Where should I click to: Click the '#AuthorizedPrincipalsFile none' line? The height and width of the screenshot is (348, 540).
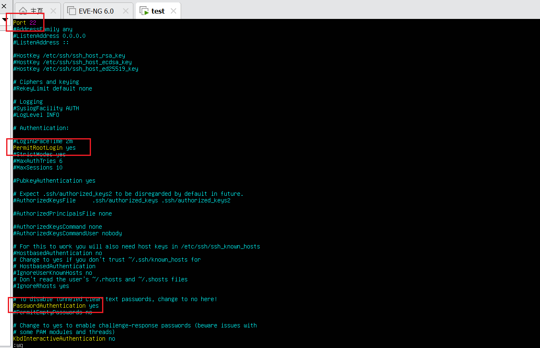[63, 213]
